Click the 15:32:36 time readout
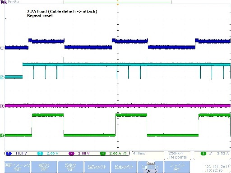The height and width of the screenshot is (173, 231). tap(214, 170)
